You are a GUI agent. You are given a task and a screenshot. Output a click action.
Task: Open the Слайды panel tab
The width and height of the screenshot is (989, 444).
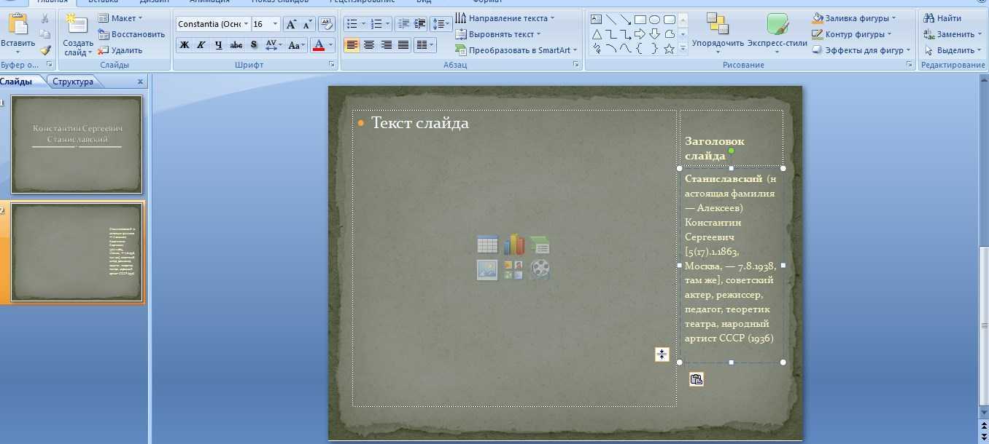click(16, 82)
